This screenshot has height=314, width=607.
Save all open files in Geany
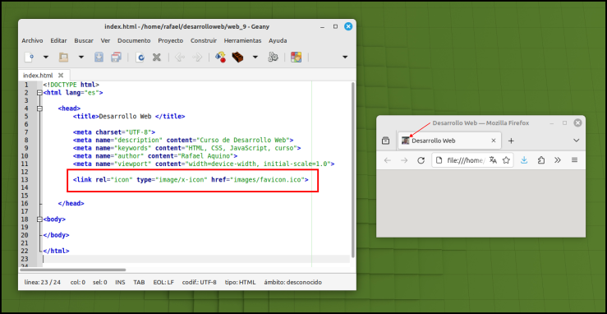click(x=116, y=58)
